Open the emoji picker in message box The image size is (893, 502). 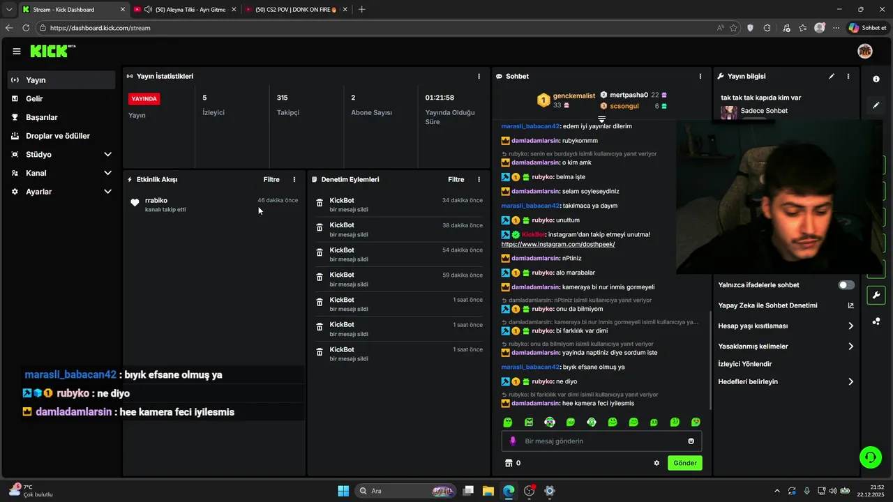pos(691,441)
